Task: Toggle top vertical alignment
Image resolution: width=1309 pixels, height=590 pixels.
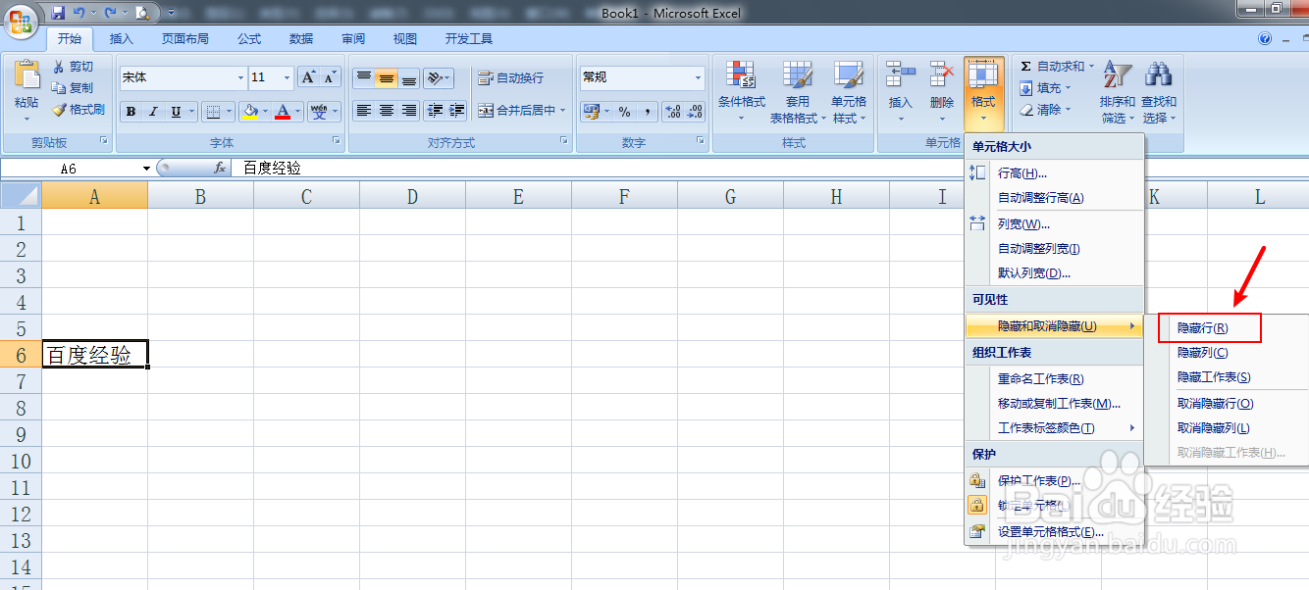Action: coord(363,78)
